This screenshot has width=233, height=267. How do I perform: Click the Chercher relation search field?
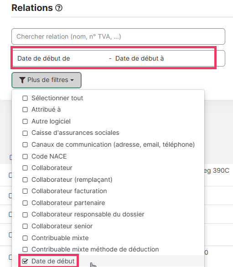(x=118, y=36)
